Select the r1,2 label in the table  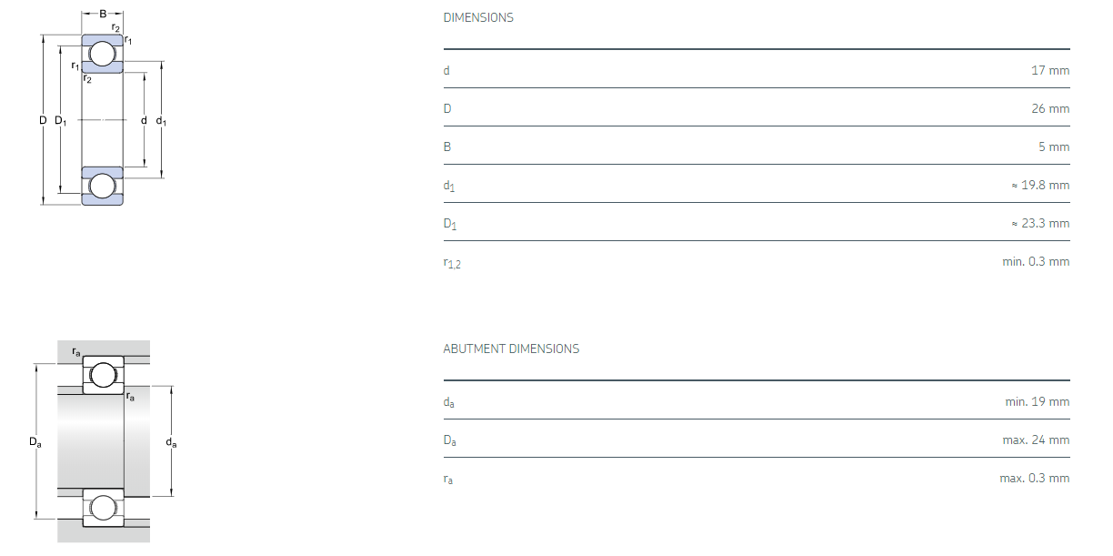(x=452, y=263)
